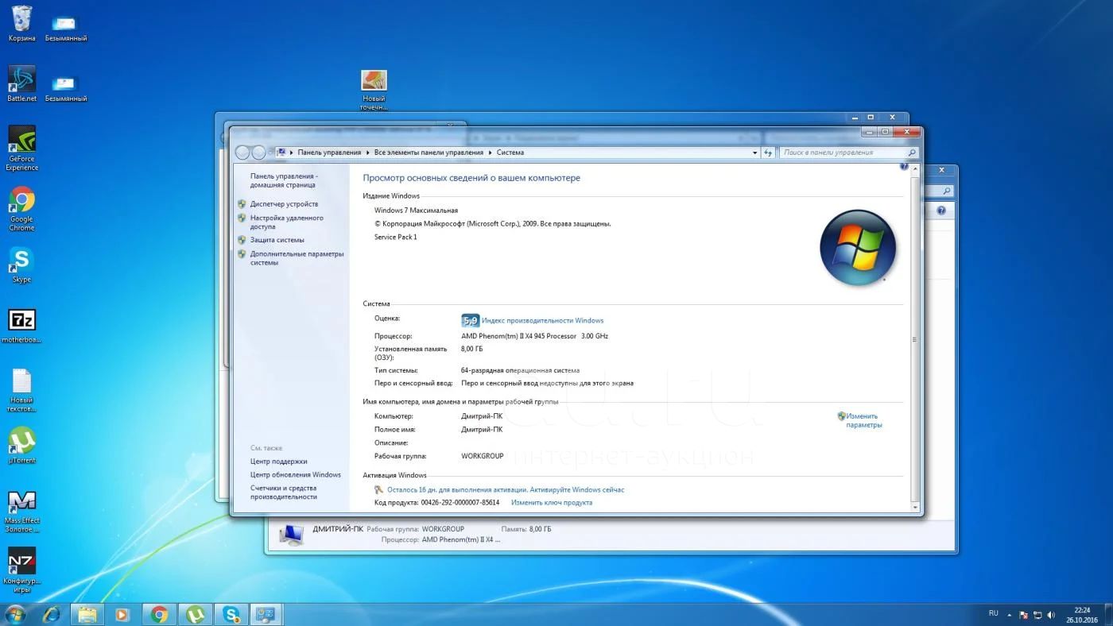Image resolution: width=1113 pixels, height=626 pixels.
Task: Open Центр обновления Windows link
Action: coord(295,475)
